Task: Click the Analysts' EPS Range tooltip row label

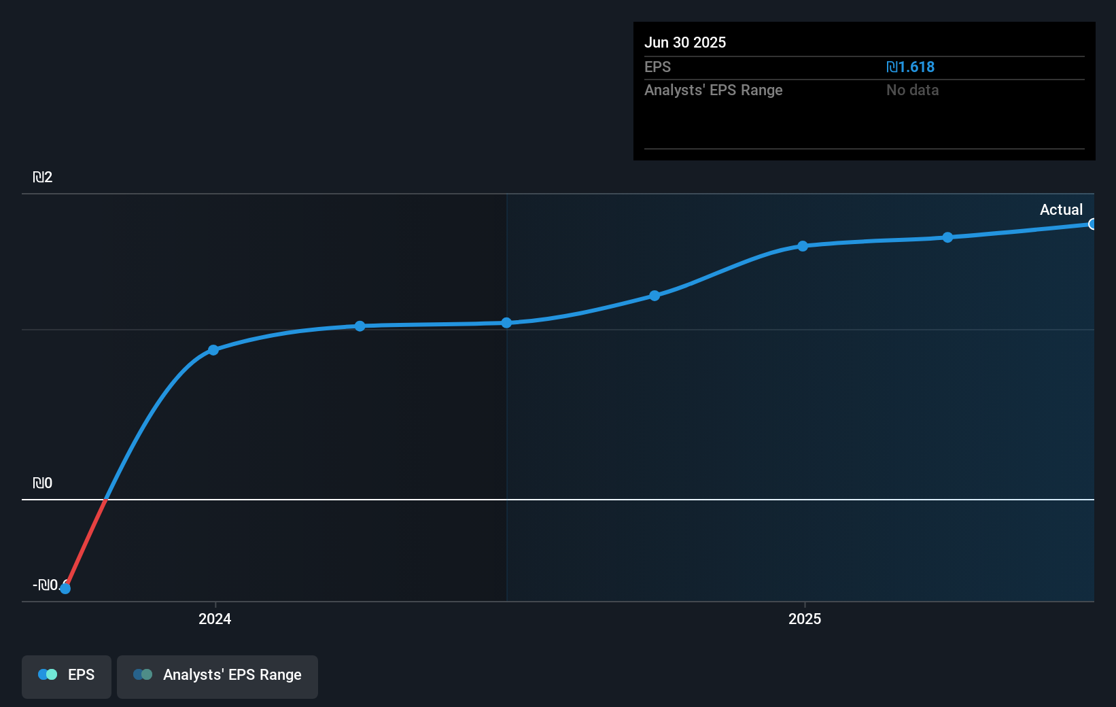Action: 714,90
